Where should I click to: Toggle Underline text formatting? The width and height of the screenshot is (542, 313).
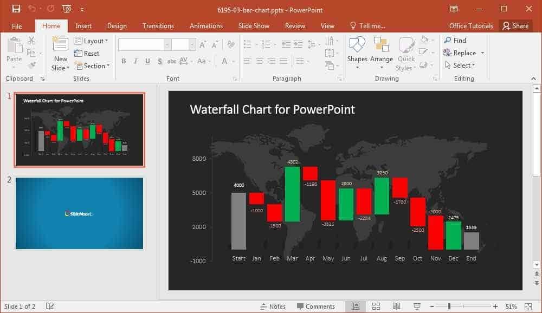(x=147, y=61)
